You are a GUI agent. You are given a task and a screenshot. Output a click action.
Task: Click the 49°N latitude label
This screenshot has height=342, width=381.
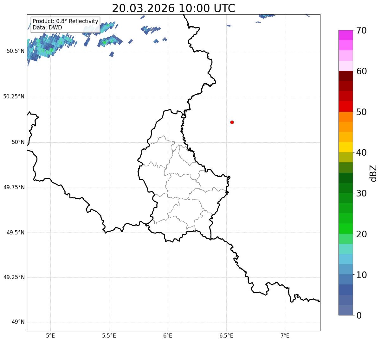coord(18,322)
